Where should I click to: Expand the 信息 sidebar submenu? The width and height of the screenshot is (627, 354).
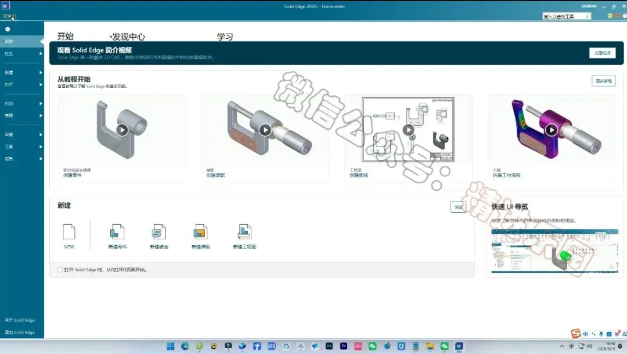pos(21,159)
